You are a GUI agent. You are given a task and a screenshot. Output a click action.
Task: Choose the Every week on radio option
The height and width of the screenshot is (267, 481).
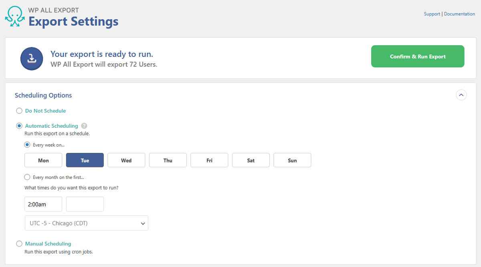pyautogui.click(x=27, y=145)
